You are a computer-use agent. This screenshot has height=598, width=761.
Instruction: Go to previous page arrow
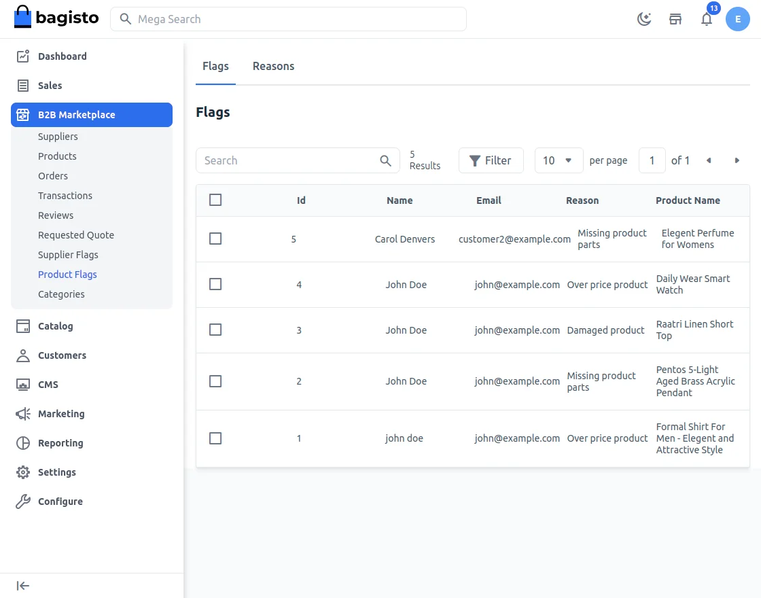(709, 160)
